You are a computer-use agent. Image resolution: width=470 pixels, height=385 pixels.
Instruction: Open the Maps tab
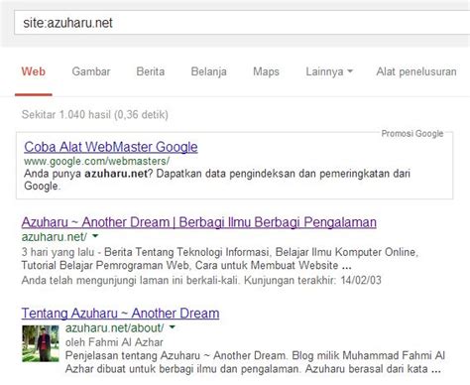pos(266,71)
